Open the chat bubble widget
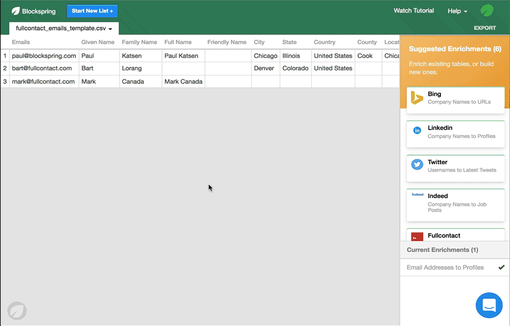Viewport: 510px width, 326px height. [x=488, y=305]
